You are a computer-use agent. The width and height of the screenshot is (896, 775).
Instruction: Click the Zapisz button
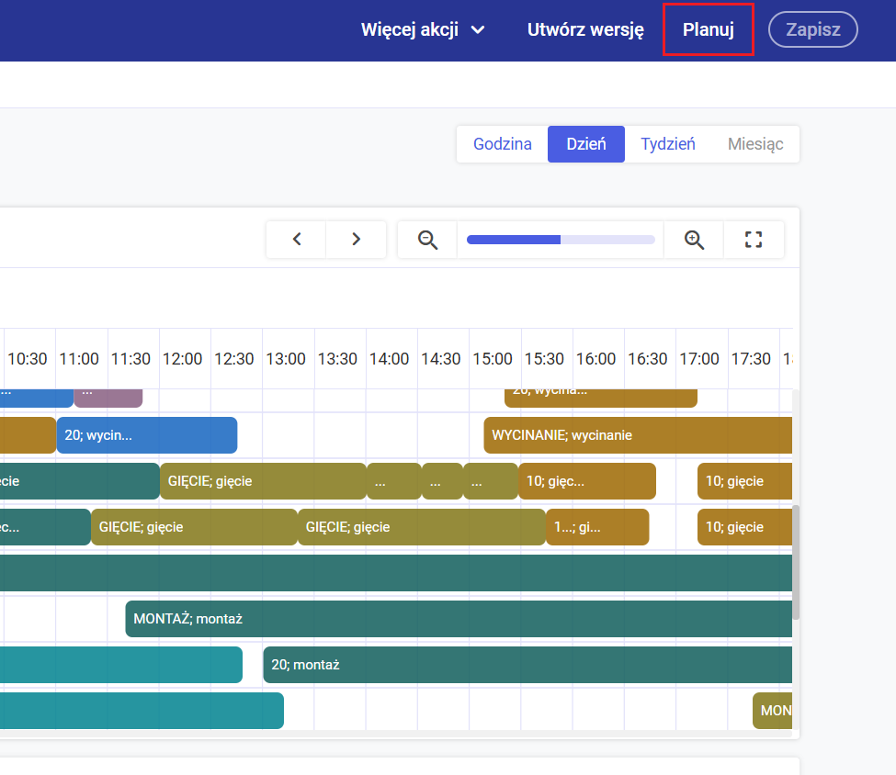coord(812,29)
